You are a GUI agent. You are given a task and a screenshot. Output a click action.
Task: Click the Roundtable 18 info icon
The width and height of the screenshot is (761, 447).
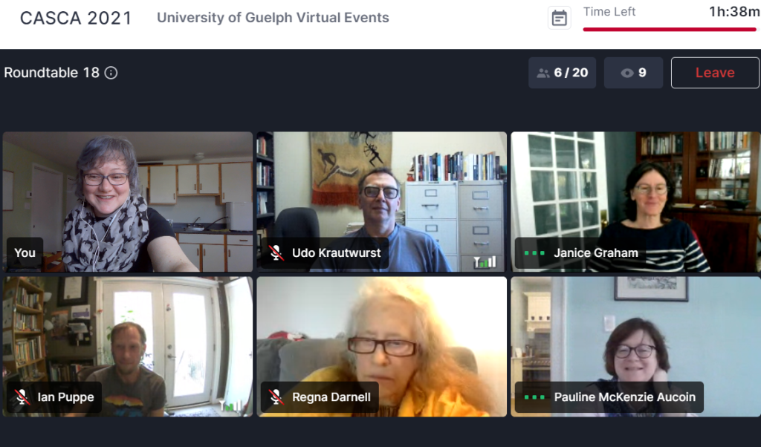[x=111, y=73]
